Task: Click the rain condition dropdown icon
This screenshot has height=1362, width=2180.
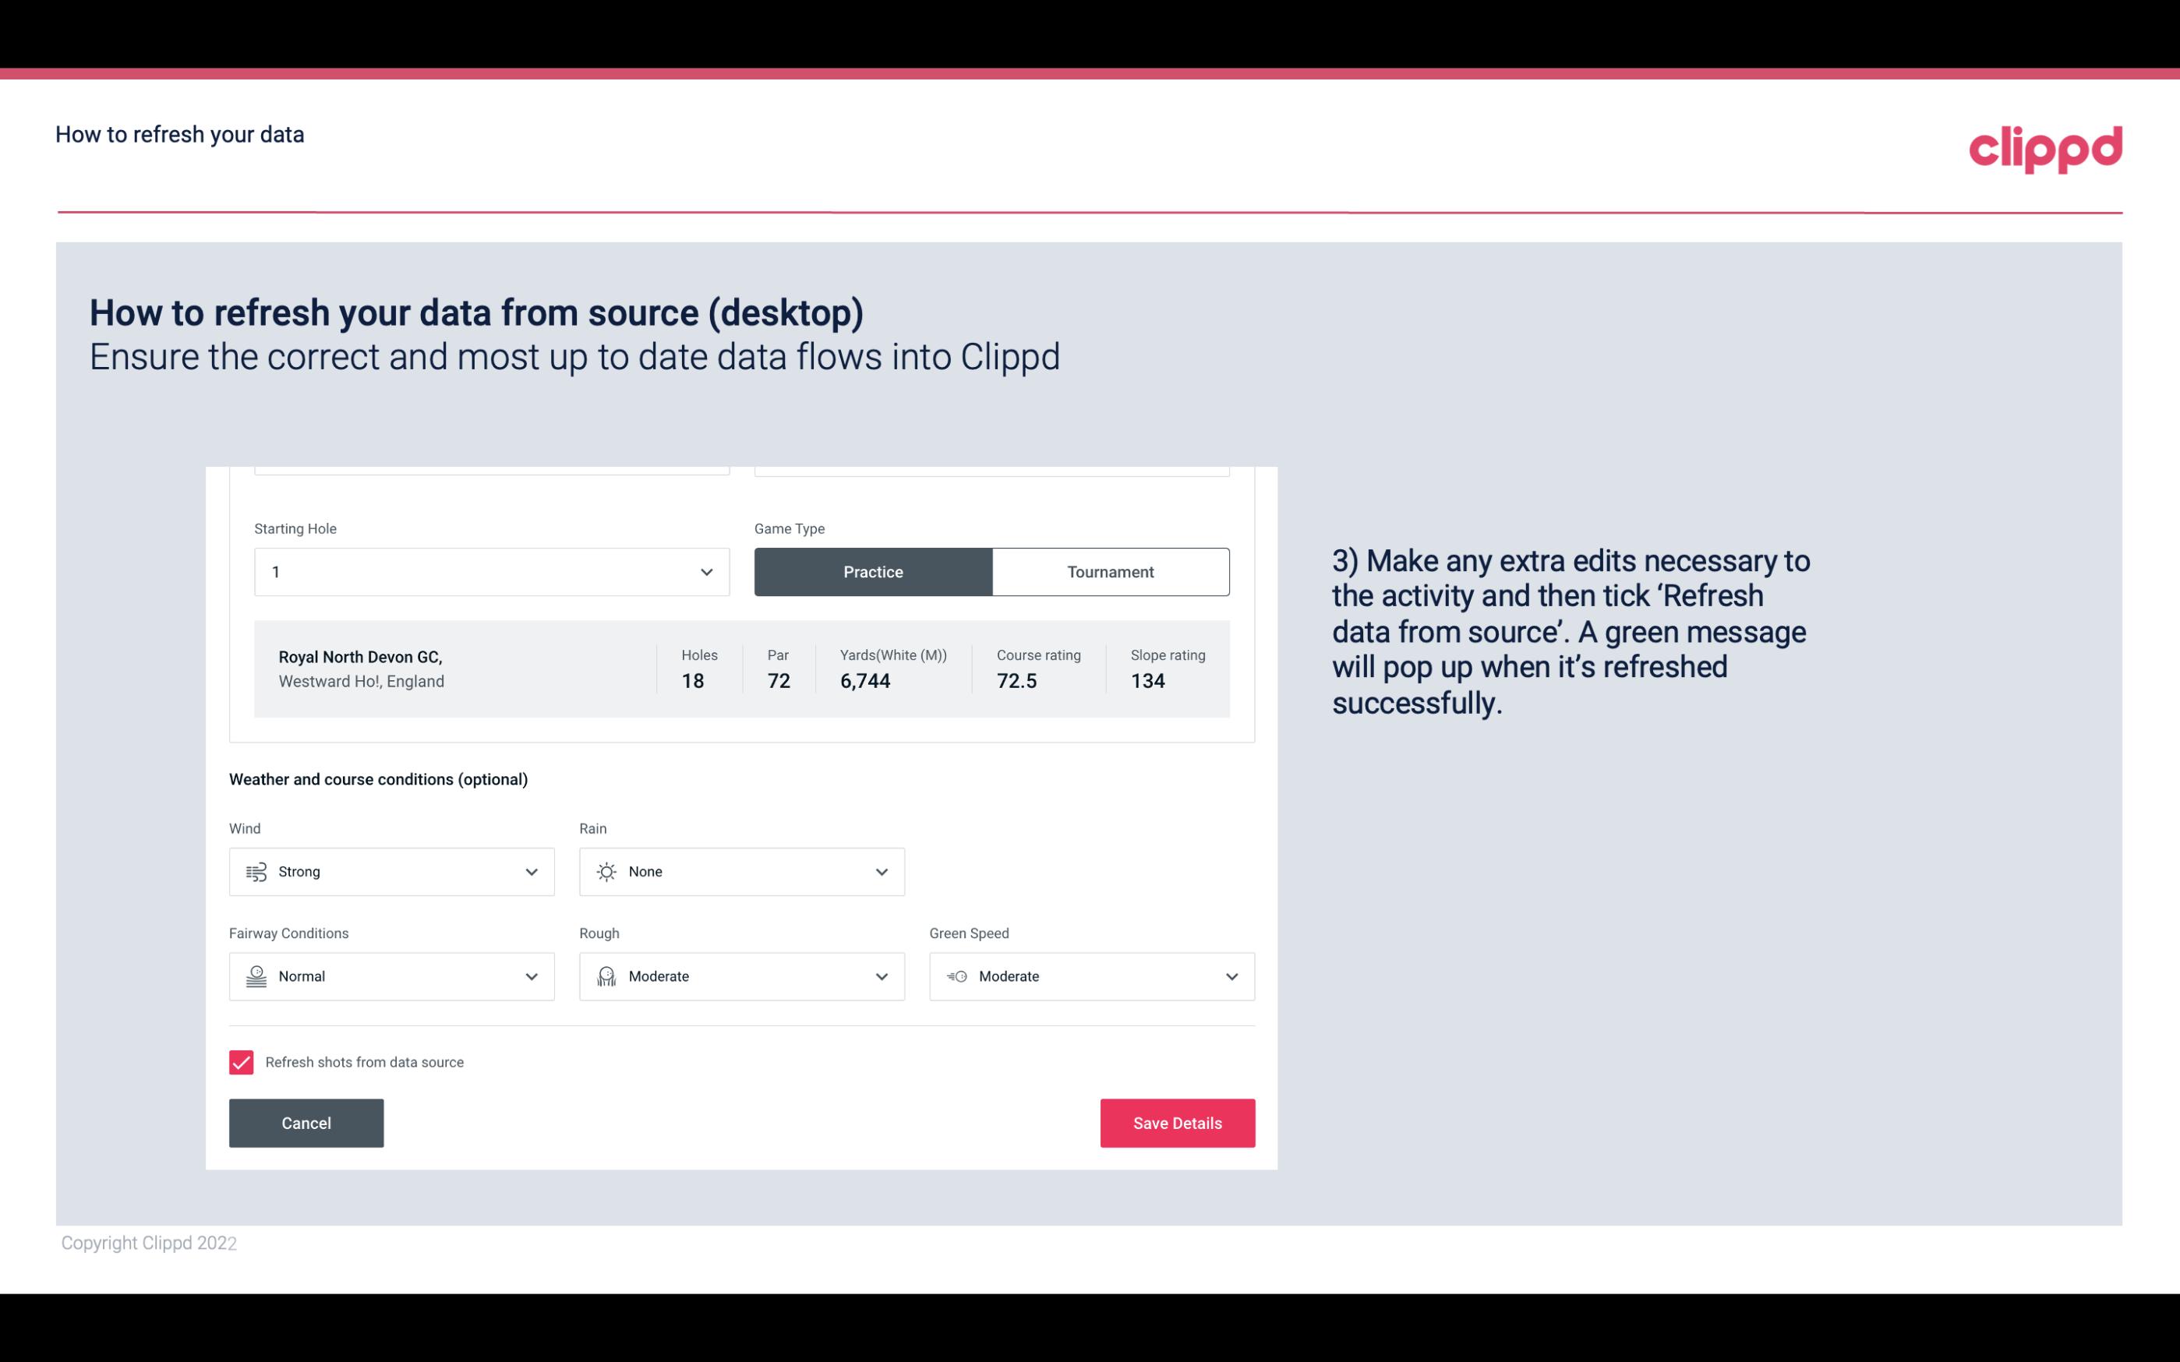Action: tap(879, 871)
